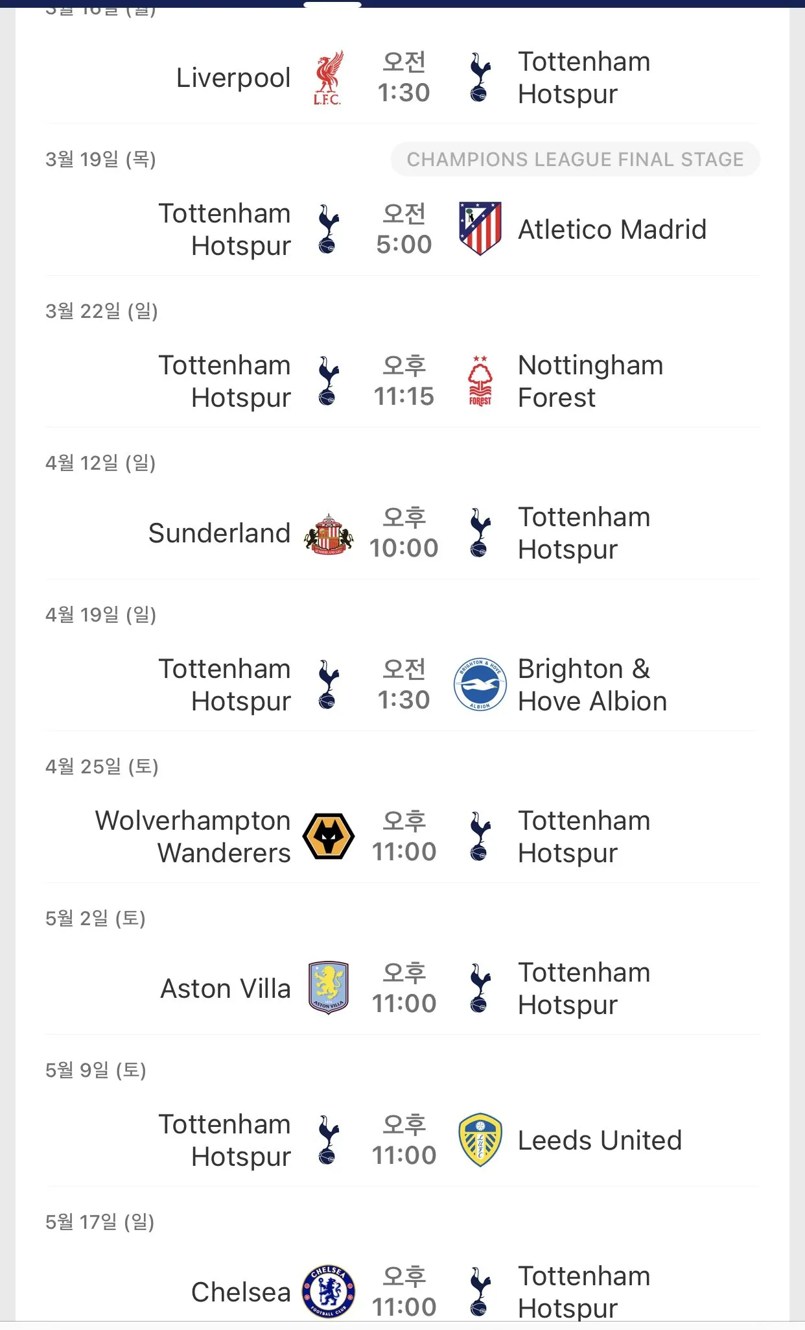This screenshot has width=805, height=1330.
Task: Click the Sunderland club crest
Action: coord(329,533)
